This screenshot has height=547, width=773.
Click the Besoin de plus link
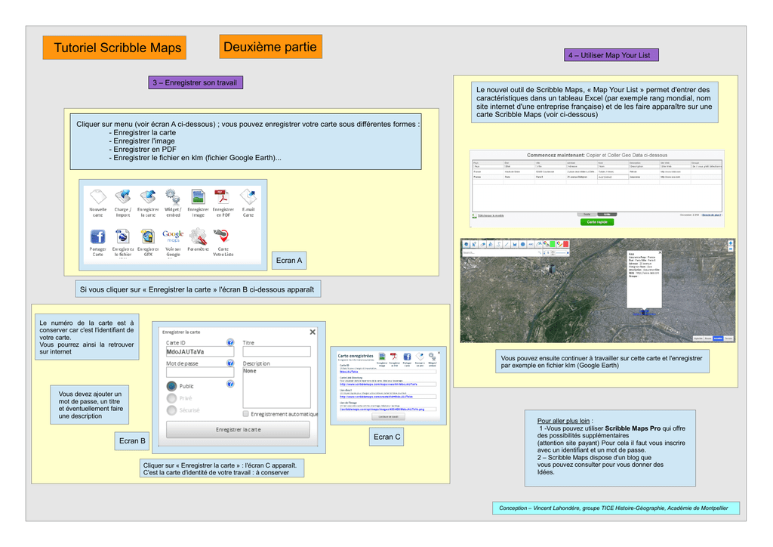(x=711, y=215)
